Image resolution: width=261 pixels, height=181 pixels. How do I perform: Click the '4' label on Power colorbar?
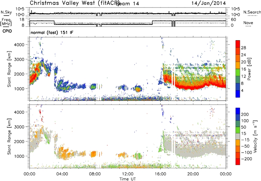242,90
